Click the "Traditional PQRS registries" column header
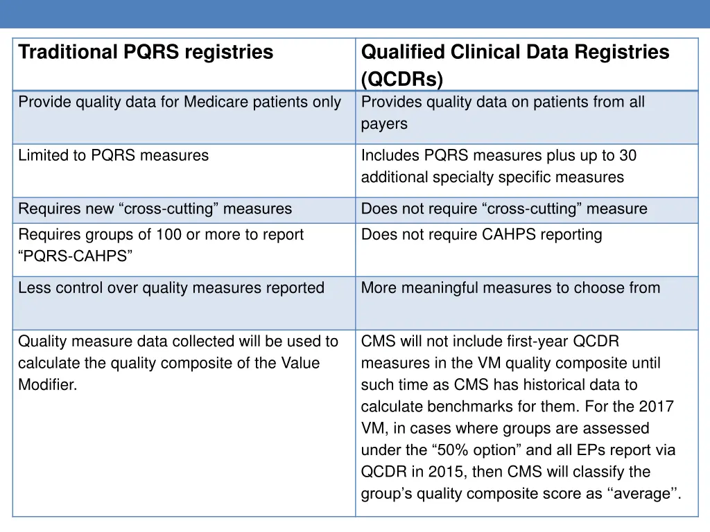This screenshot has height=532, width=710. pos(146,53)
